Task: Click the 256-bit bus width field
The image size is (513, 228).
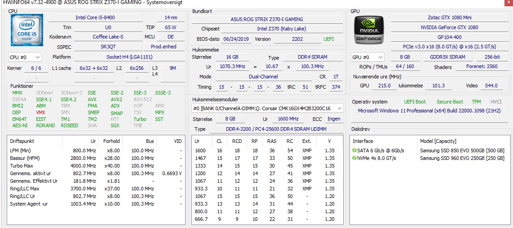Action: click(x=492, y=57)
